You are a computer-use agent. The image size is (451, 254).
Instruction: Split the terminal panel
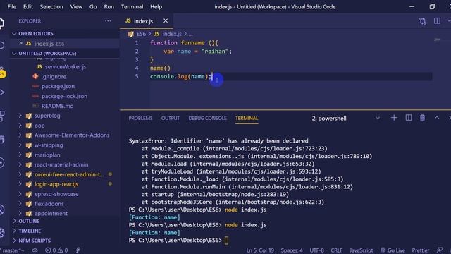(x=409, y=118)
